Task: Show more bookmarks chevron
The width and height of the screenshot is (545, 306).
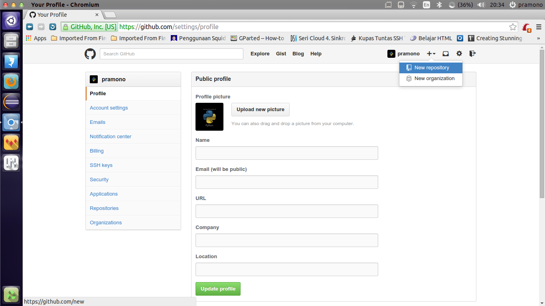Action: coord(538,38)
